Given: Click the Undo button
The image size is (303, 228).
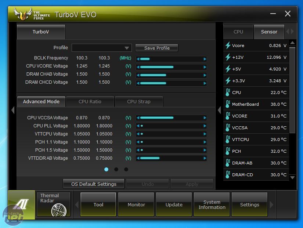Looking at the screenshot, I should pos(148,184).
